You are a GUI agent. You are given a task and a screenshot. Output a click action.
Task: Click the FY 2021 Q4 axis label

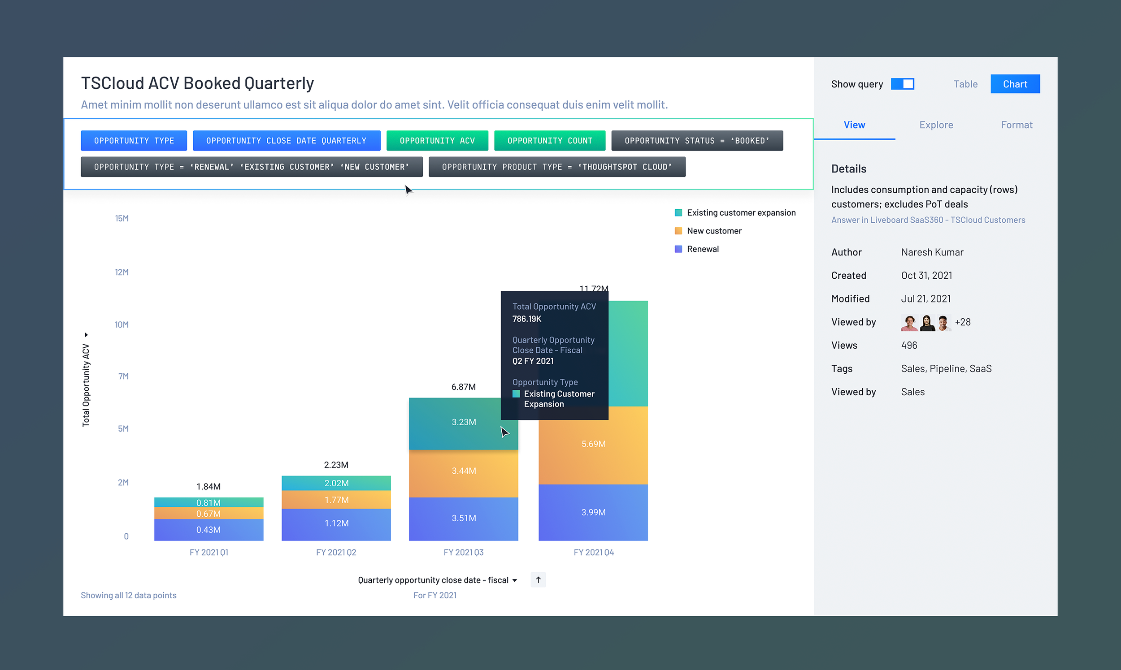(594, 553)
